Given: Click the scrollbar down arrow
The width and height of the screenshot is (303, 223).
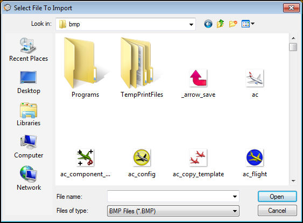Looking at the screenshot, I should tap(293, 181).
